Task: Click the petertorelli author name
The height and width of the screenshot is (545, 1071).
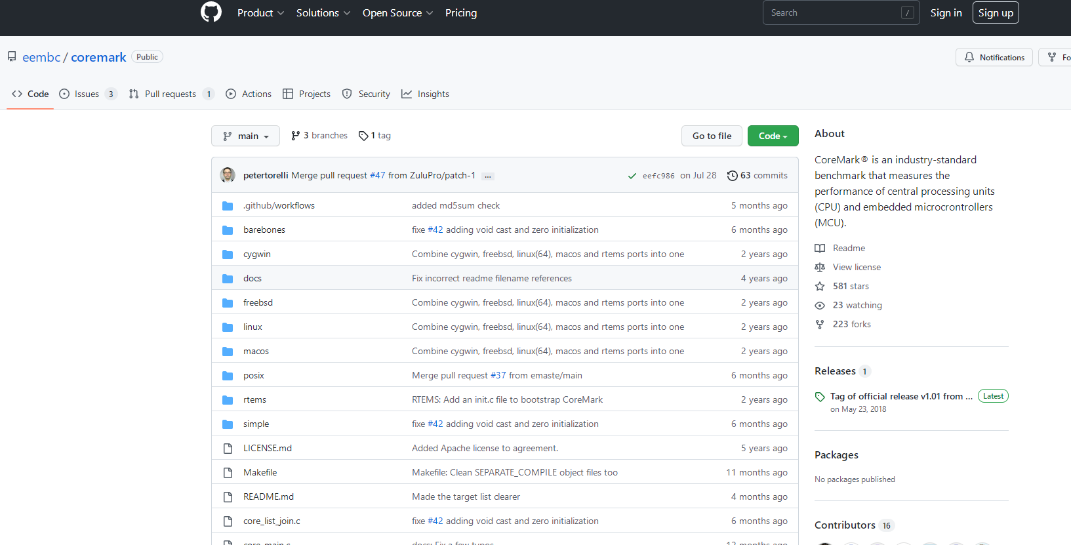Action: coord(266,175)
